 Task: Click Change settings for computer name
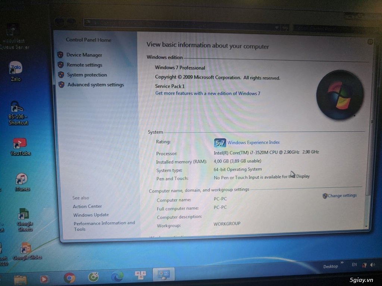click(x=342, y=196)
